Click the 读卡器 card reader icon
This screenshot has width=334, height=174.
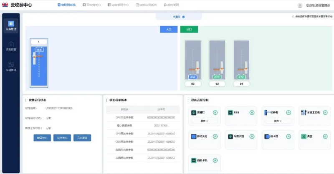(267, 136)
